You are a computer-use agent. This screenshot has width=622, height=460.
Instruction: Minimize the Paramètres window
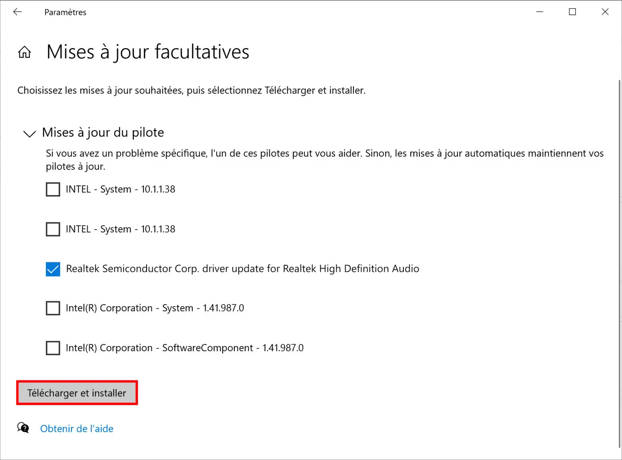click(x=539, y=12)
